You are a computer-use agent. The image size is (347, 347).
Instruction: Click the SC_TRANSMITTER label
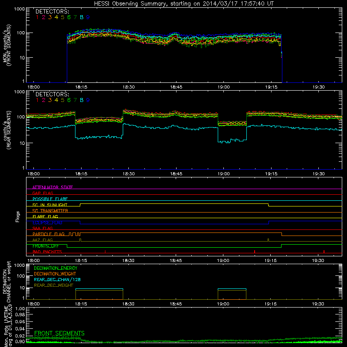(x=50, y=211)
